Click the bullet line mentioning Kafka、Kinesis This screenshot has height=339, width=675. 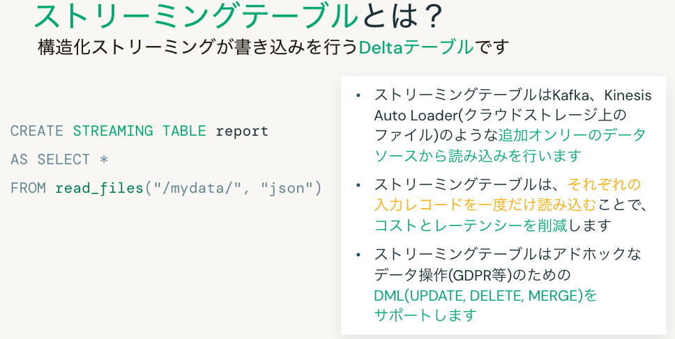tap(513, 95)
